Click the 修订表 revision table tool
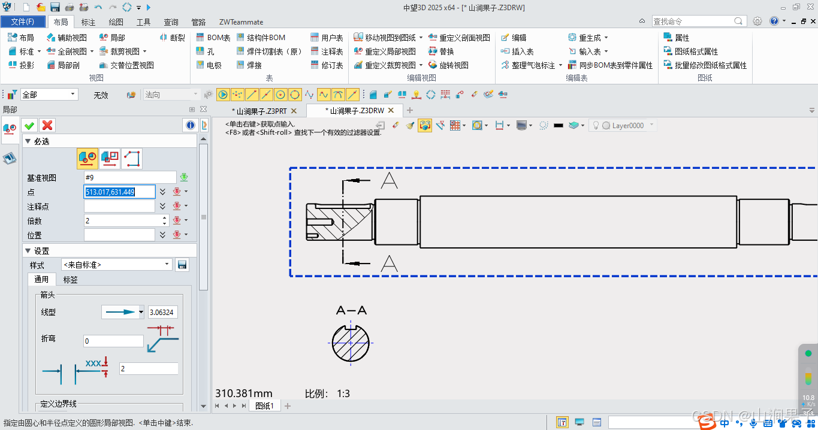 pyautogui.click(x=327, y=65)
